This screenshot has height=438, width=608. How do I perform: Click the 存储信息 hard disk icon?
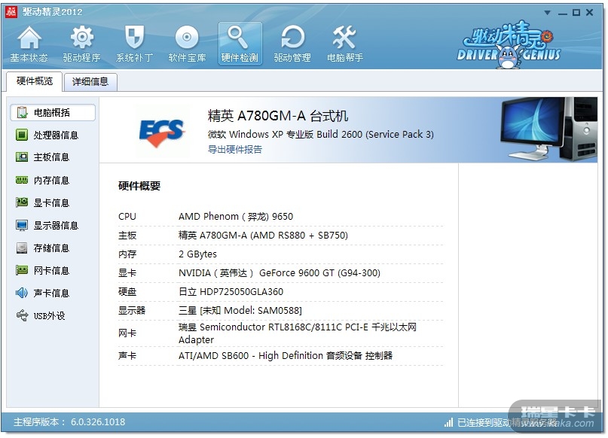point(22,248)
